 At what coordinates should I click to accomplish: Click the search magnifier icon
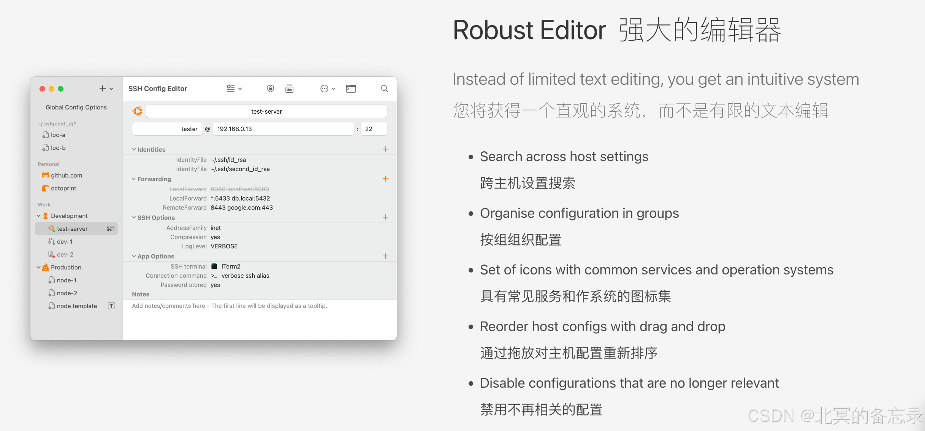384,89
